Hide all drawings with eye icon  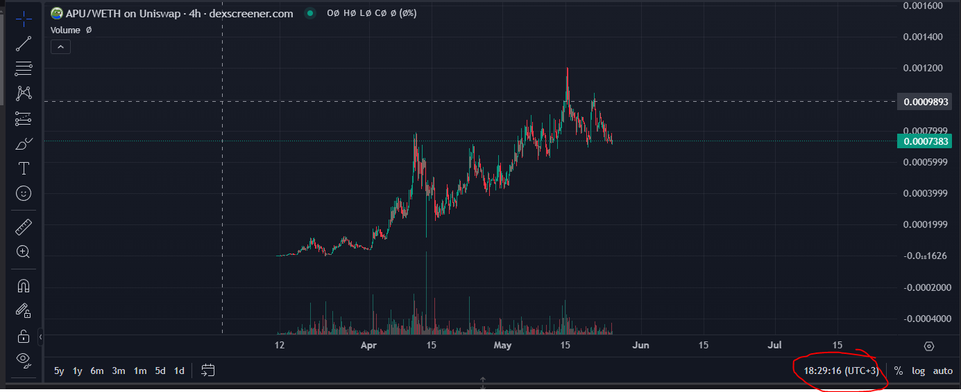(x=24, y=358)
